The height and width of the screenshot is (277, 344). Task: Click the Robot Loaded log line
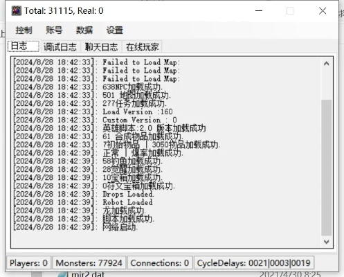83,202
